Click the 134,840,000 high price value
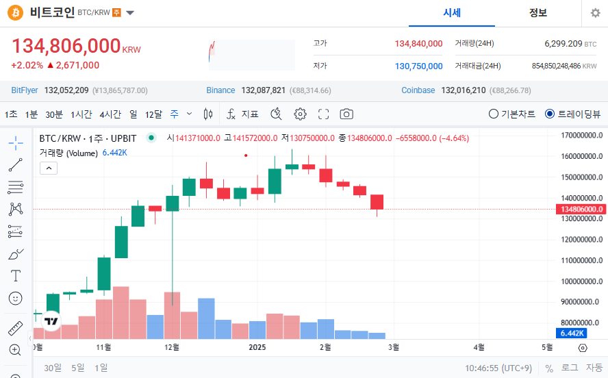The width and height of the screenshot is (608, 378). (419, 44)
